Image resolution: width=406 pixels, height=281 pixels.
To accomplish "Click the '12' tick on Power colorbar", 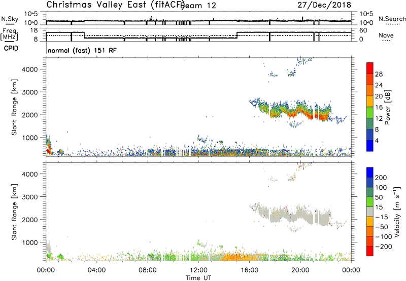I will pos(379,118).
